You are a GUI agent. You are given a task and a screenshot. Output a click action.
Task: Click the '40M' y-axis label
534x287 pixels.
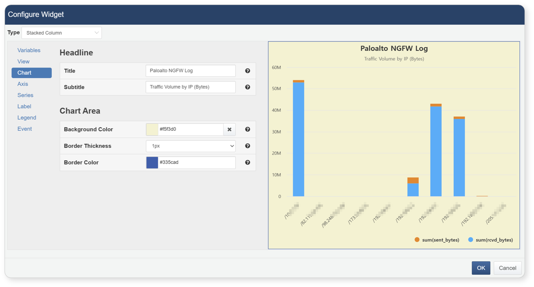click(276, 110)
